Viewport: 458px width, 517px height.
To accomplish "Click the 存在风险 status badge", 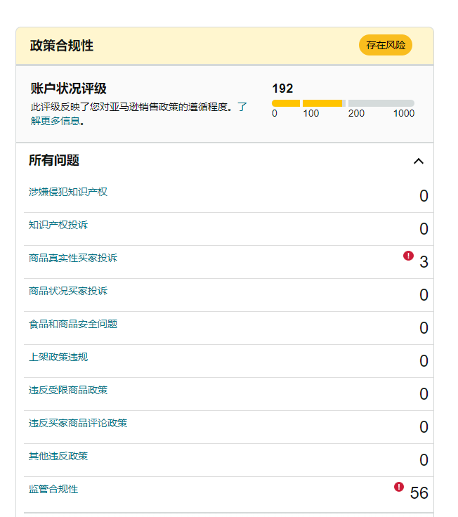I will coord(386,45).
